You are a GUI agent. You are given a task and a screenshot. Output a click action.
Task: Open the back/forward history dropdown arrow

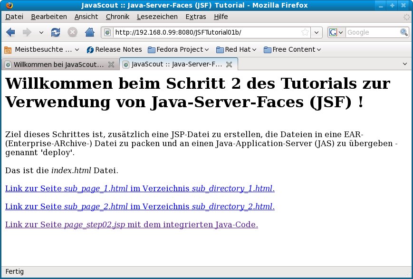(x=41, y=33)
